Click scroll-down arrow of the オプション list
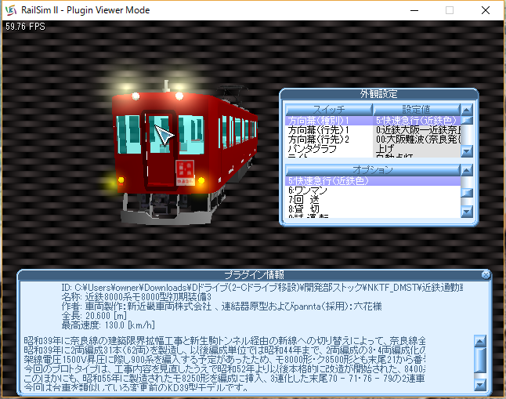The height and width of the screenshot is (399, 506). pyautogui.click(x=467, y=212)
